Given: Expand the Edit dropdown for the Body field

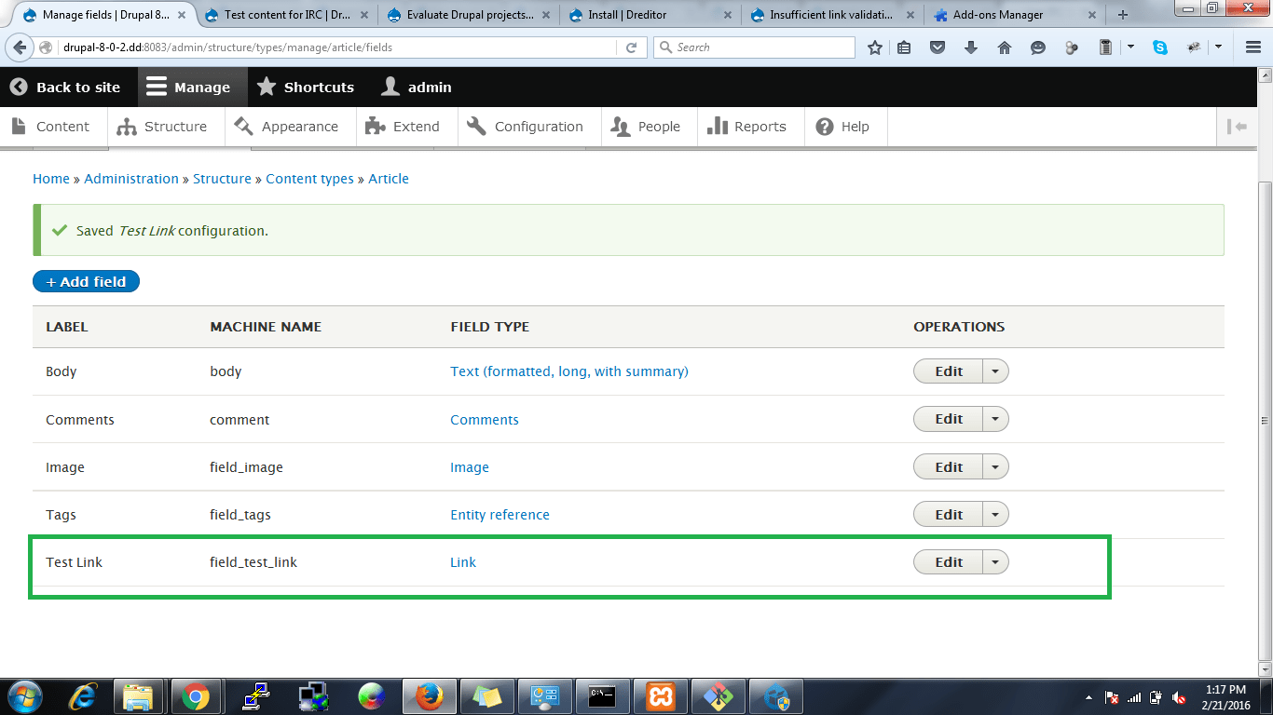Looking at the screenshot, I should [x=995, y=371].
